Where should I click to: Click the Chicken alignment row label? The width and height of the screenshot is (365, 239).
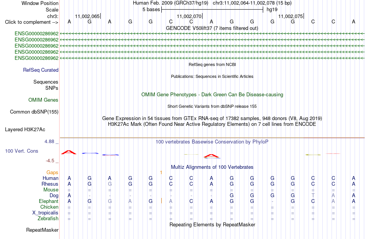[x=49, y=207]
